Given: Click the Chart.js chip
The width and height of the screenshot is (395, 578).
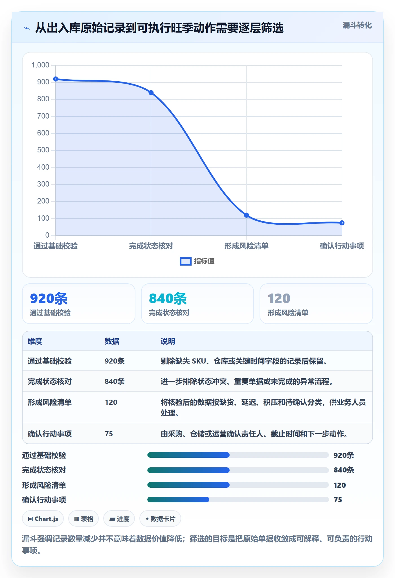Looking at the screenshot, I should (x=43, y=519).
